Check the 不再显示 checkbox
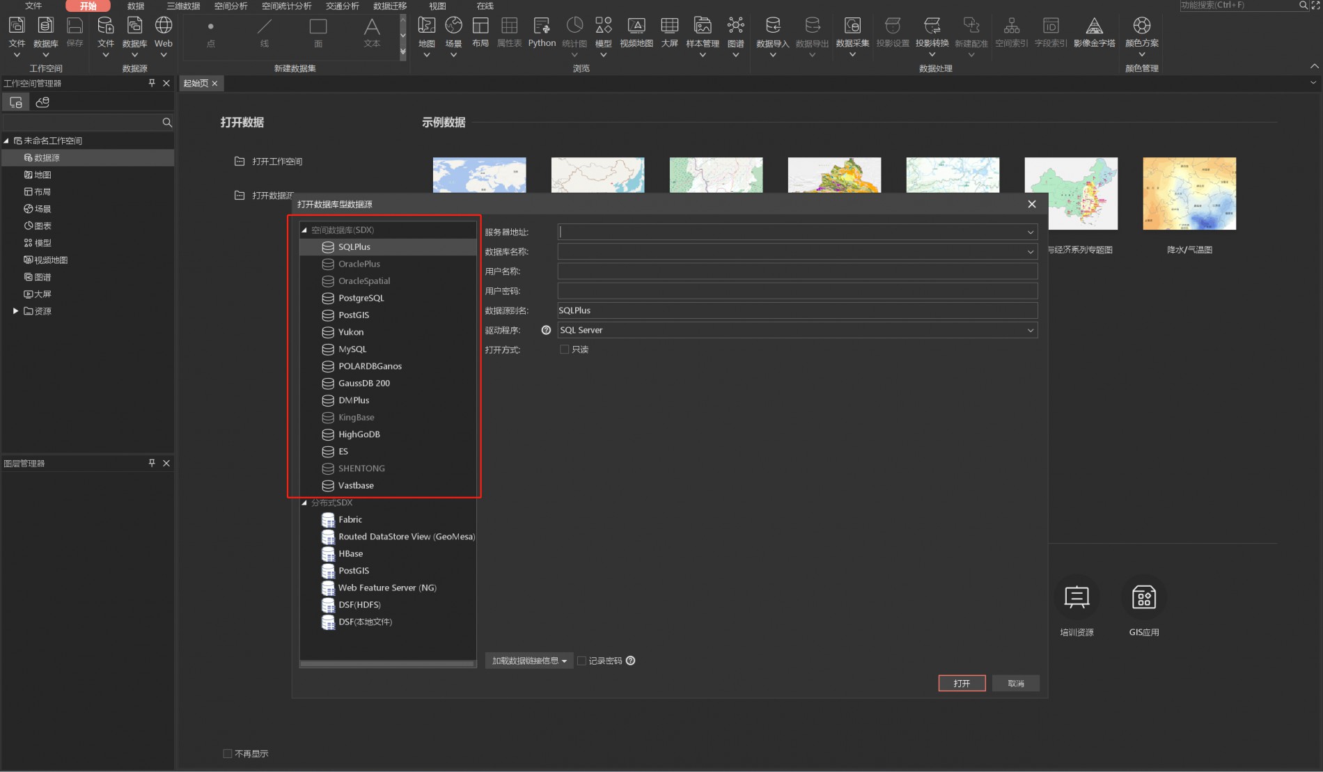The image size is (1323, 772). point(228,753)
